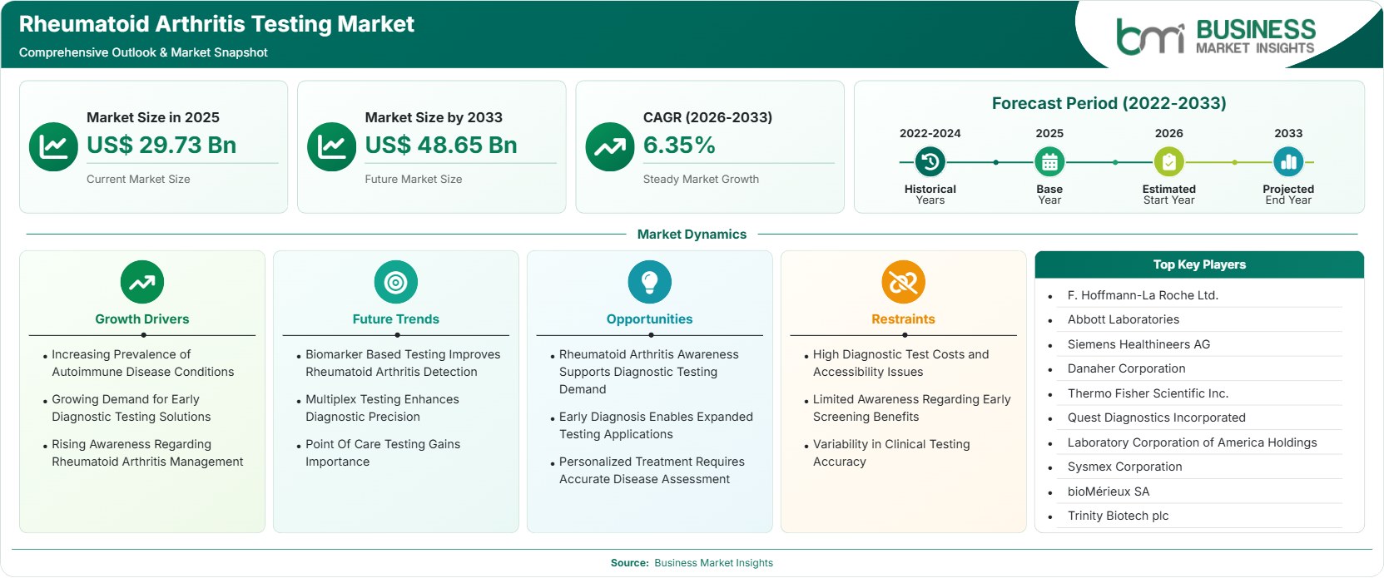The height and width of the screenshot is (578, 1384).
Task: Click the Projected End Year bar chart icon
Action: pos(1288,162)
